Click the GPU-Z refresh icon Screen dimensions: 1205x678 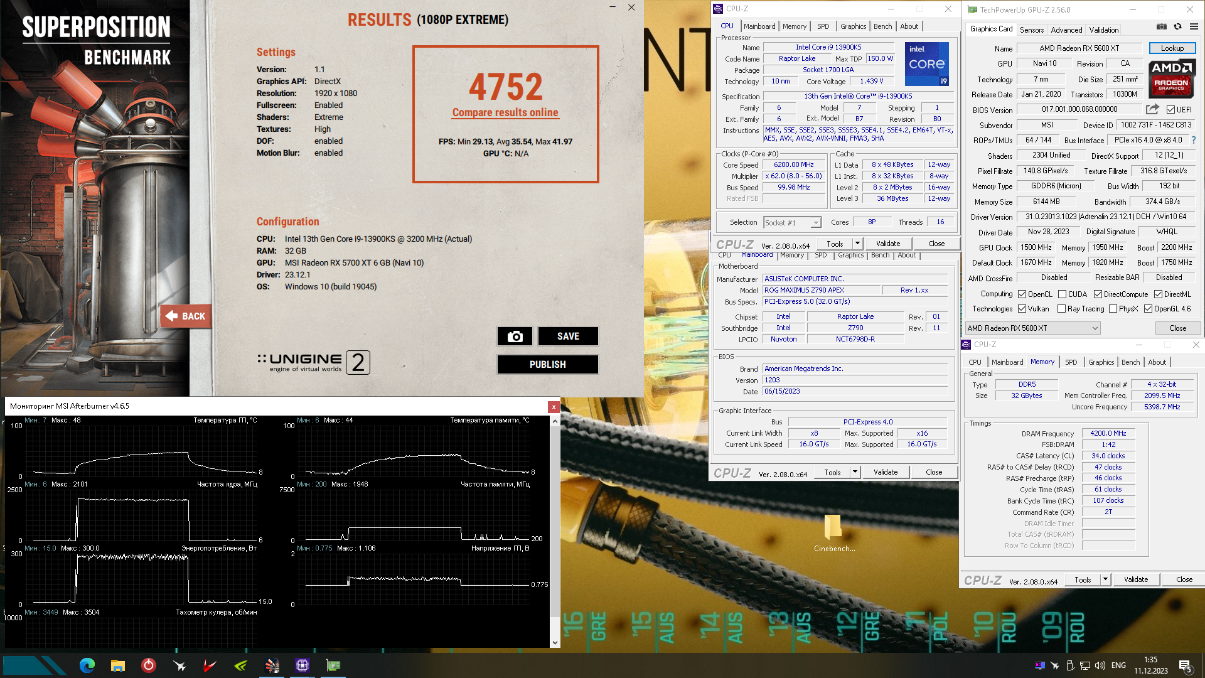pos(1178,27)
